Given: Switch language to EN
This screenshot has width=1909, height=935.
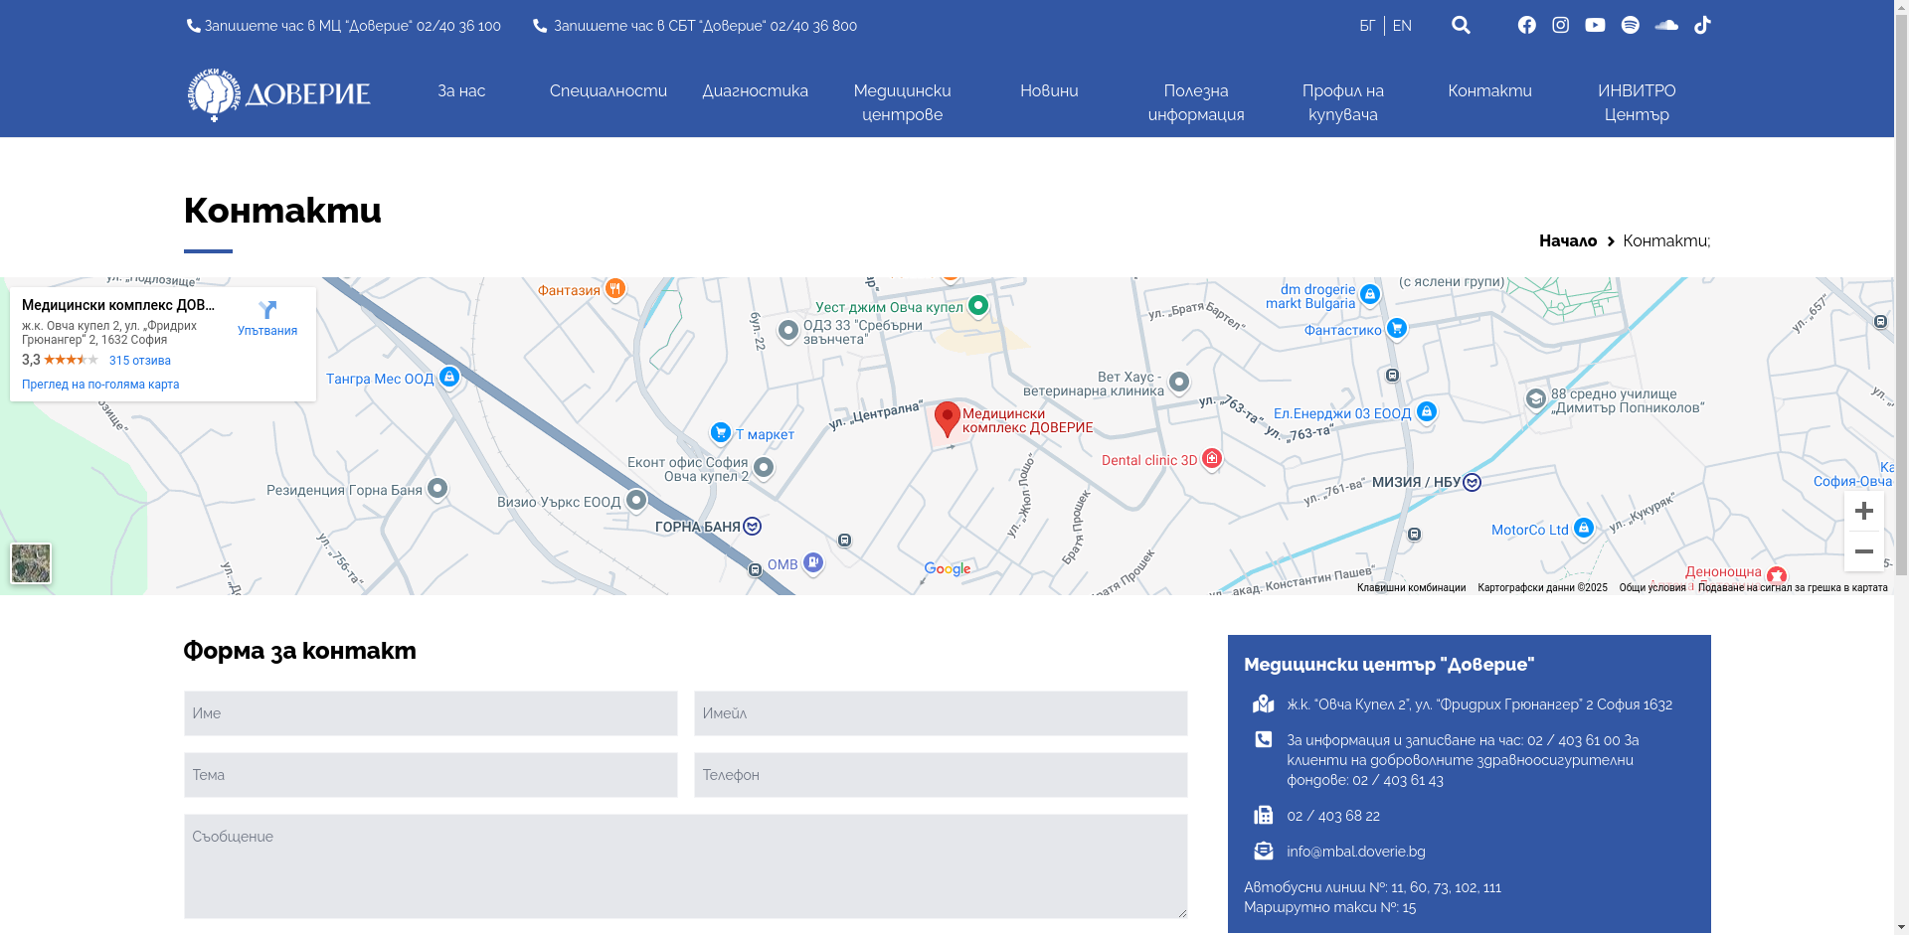Looking at the screenshot, I should click(1402, 26).
